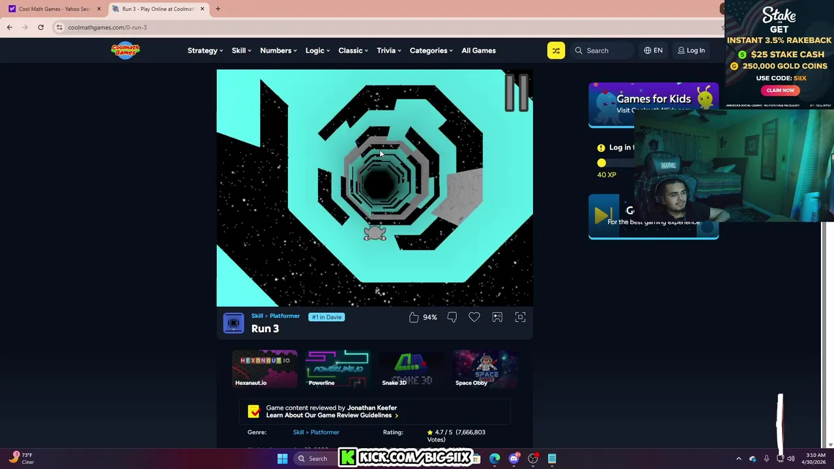Click the Platformer breadcrumb link above Run 3
This screenshot has width=834, height=469.
click(285, 316)
